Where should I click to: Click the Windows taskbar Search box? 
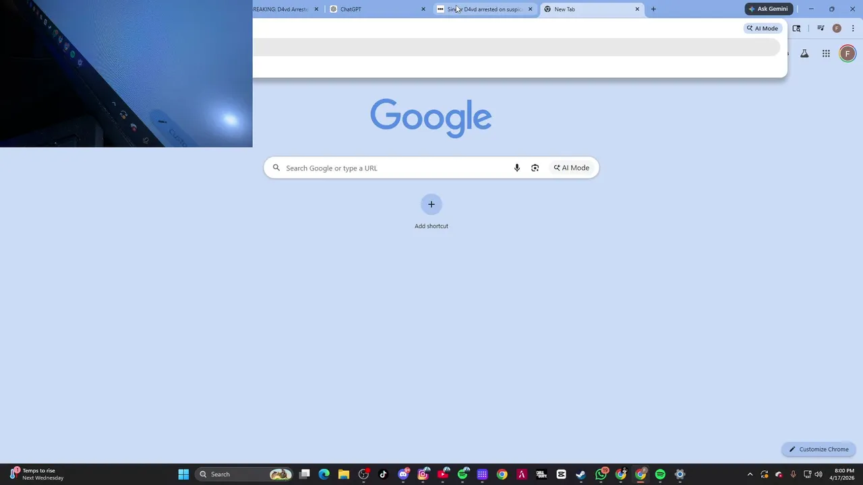245,474
